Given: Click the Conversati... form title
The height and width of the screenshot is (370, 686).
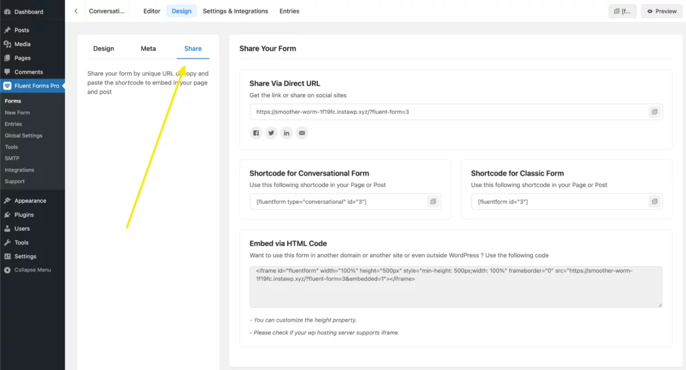Looking at the screenshot, I should click(x=107, y=11).
